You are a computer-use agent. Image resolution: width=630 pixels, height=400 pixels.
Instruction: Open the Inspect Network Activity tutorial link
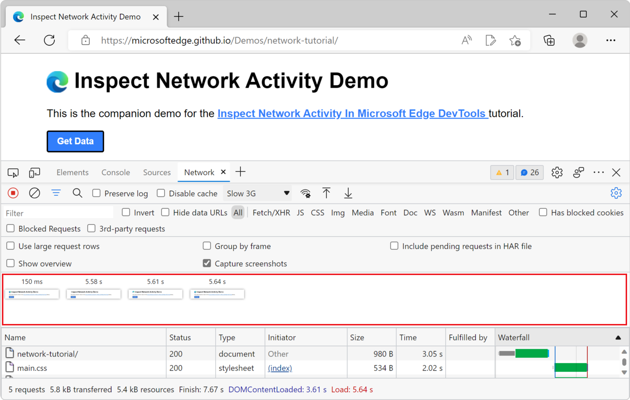coord(353,114)
